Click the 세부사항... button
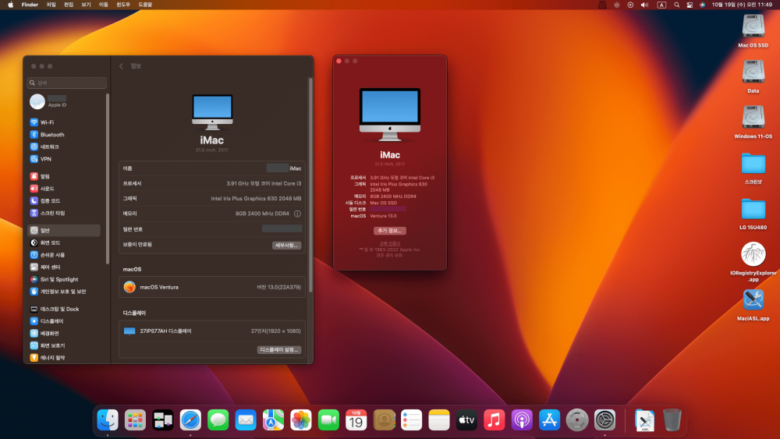Viewport: 780px width, 439px height. coord(286,245)
